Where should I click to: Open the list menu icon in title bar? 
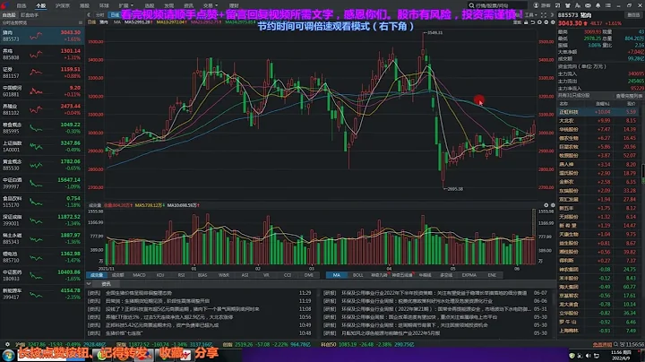(608, 5)
